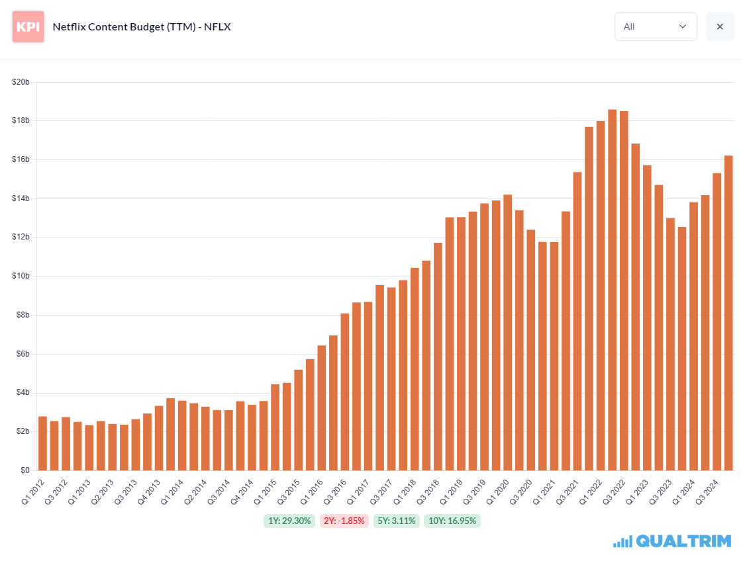The height and width of the screenshot is (561, 741).
Task: Click the Q1 2014 x-axis label
Action: (x=172, y=492)
